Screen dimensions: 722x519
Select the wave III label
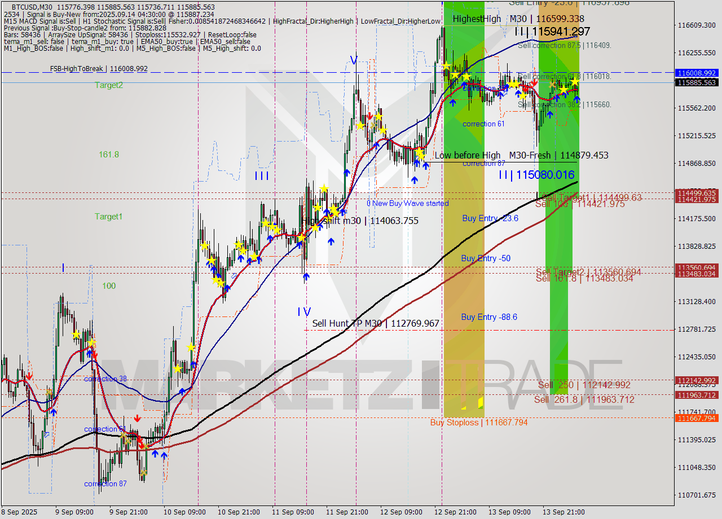coord(261,176)
